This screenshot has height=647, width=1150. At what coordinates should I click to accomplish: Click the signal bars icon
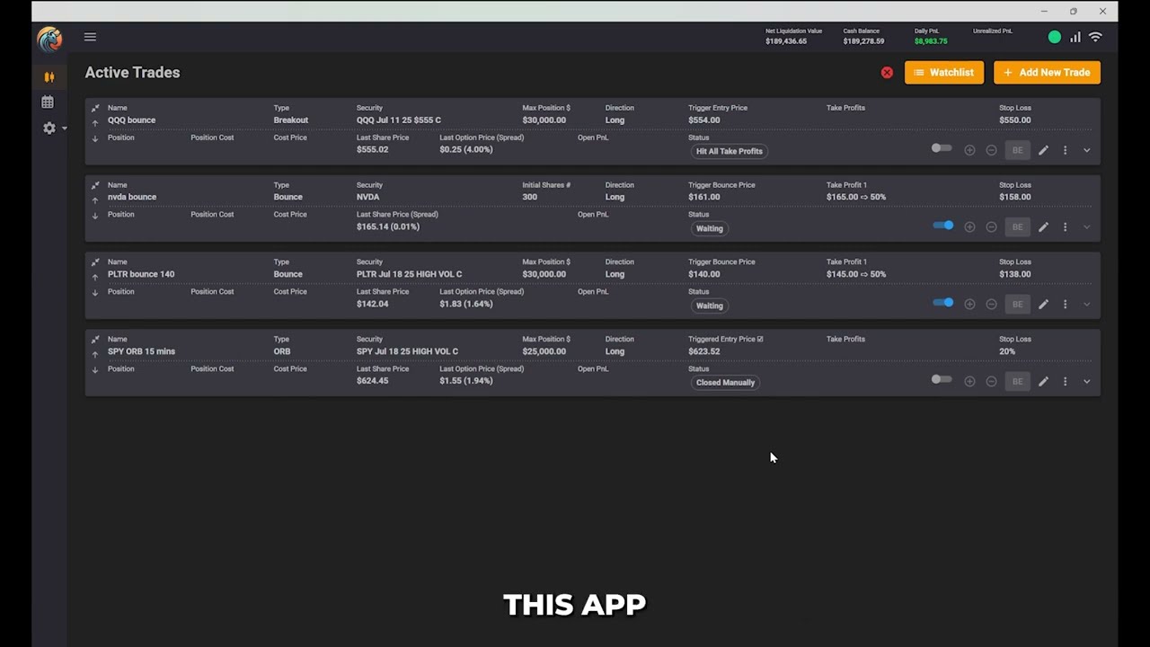point(1075,37)
